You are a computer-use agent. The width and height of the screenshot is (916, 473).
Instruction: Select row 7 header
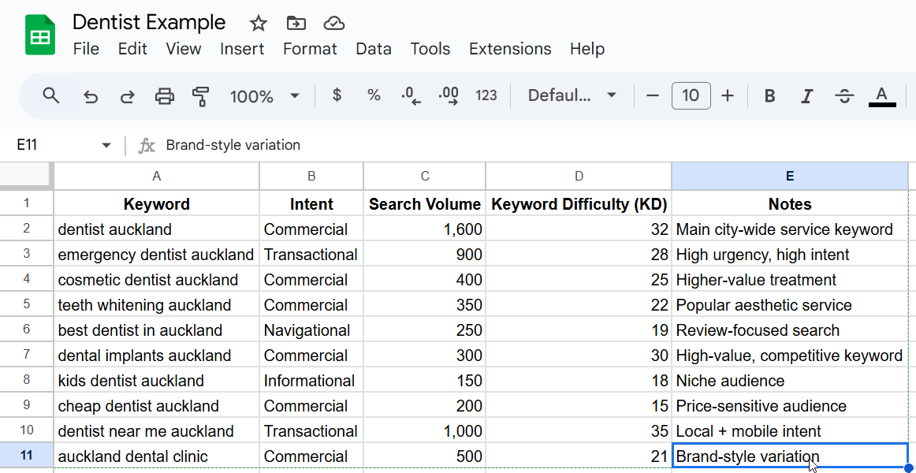point(26,355)
